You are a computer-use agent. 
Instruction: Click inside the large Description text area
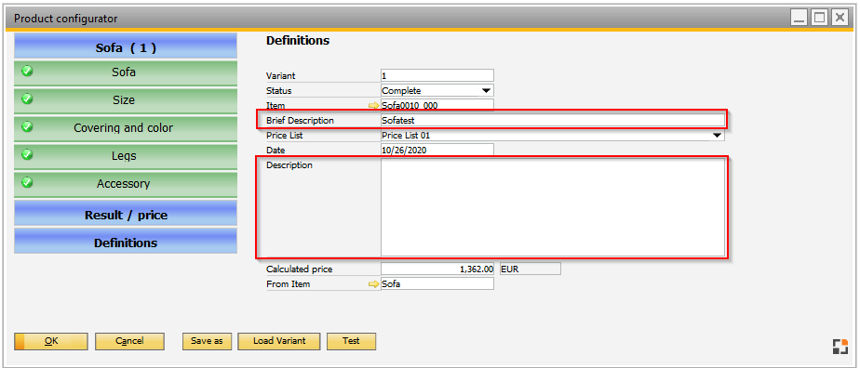[x=552, y=207]
